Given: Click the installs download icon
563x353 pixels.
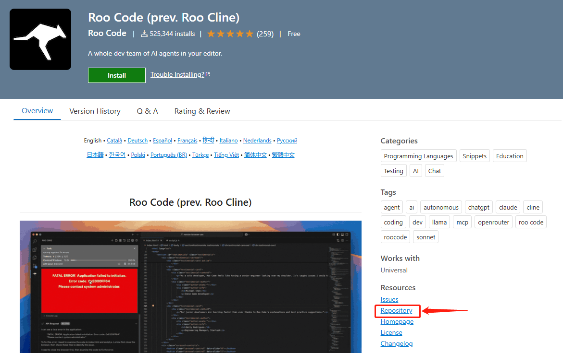Looking at the screenshot, I should pyautogui.click(x=144, y=34).
